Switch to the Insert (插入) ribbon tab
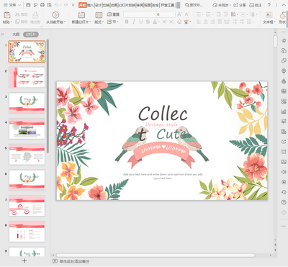Image resolution: width=288 pixels, height=267 pixels. 91,5
